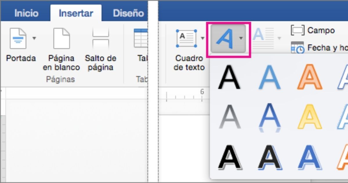Insert a Salto de página break
The height and width of the screenshot is (183, 348).
100,38
